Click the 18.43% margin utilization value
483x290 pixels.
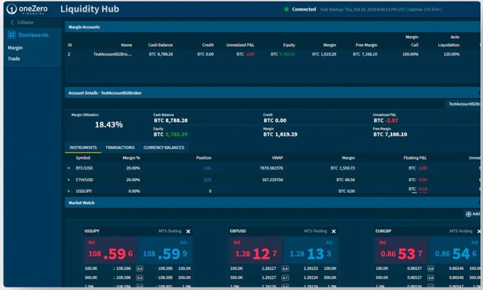109,125
